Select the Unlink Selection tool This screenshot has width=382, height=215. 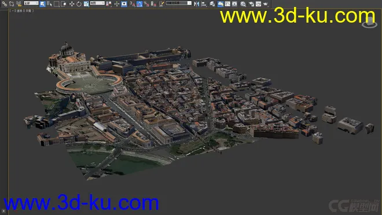pyautogui.click(x=12, y=3)
